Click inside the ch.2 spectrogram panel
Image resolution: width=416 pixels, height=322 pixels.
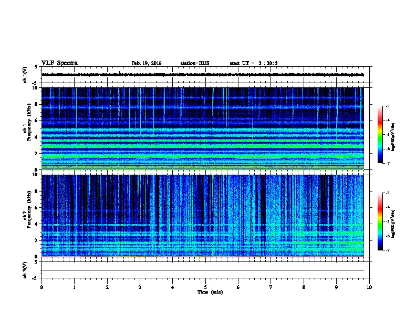[203, 216]
